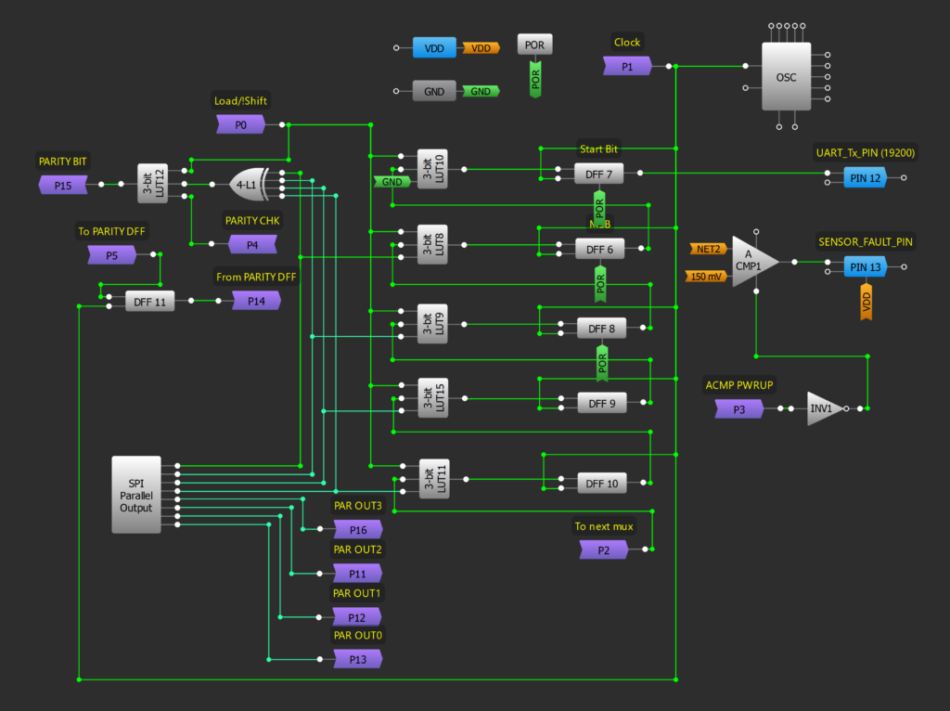The height and width of the screenshot is (711, 950).
Task: Select the OSC oscillator block
Action: click(x=785, y=78)
